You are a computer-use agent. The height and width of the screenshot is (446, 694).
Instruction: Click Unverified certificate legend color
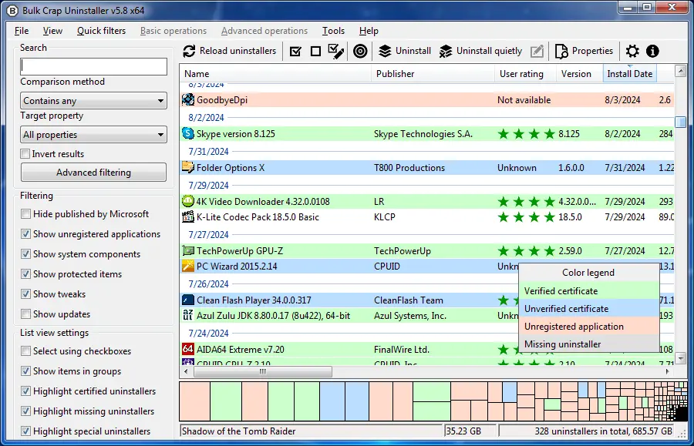[588, 309]
